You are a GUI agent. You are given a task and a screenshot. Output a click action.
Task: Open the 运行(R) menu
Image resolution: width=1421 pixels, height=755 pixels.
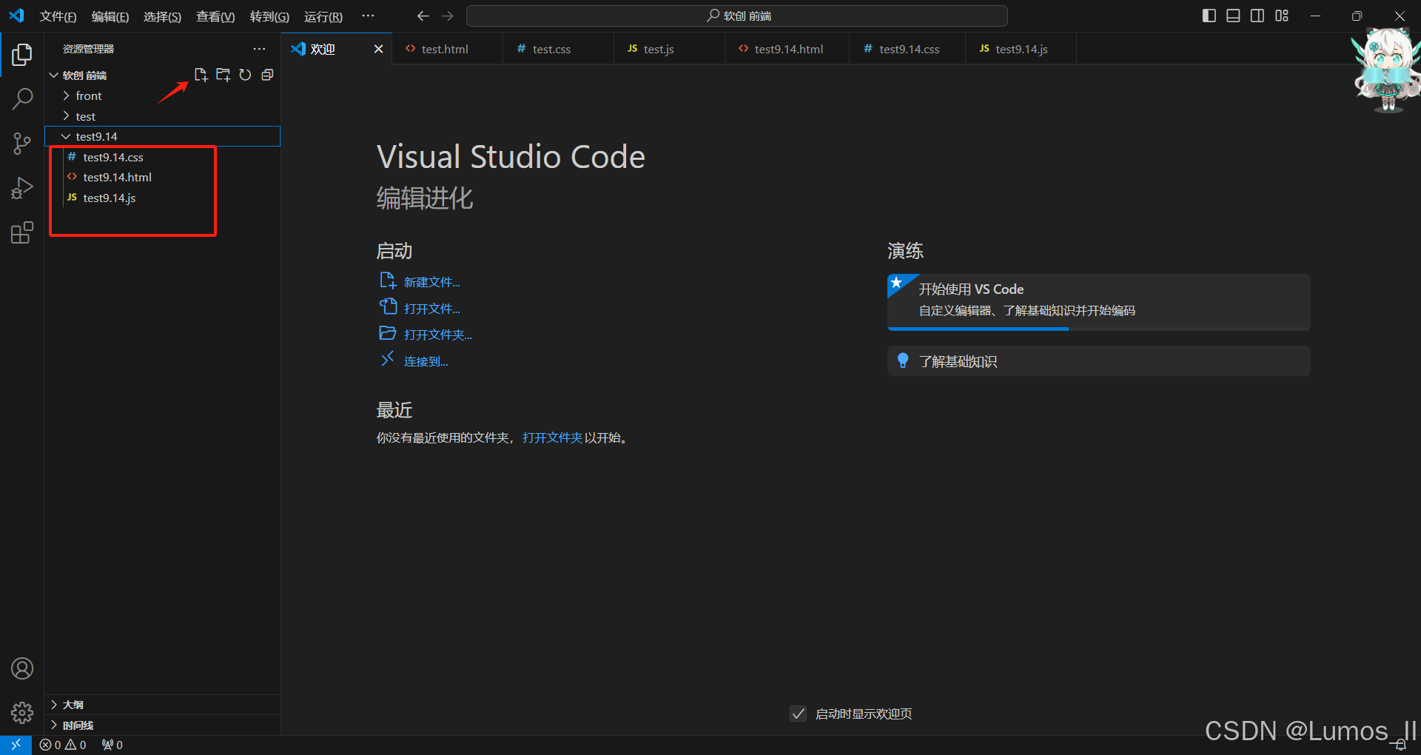pos(323,16)
